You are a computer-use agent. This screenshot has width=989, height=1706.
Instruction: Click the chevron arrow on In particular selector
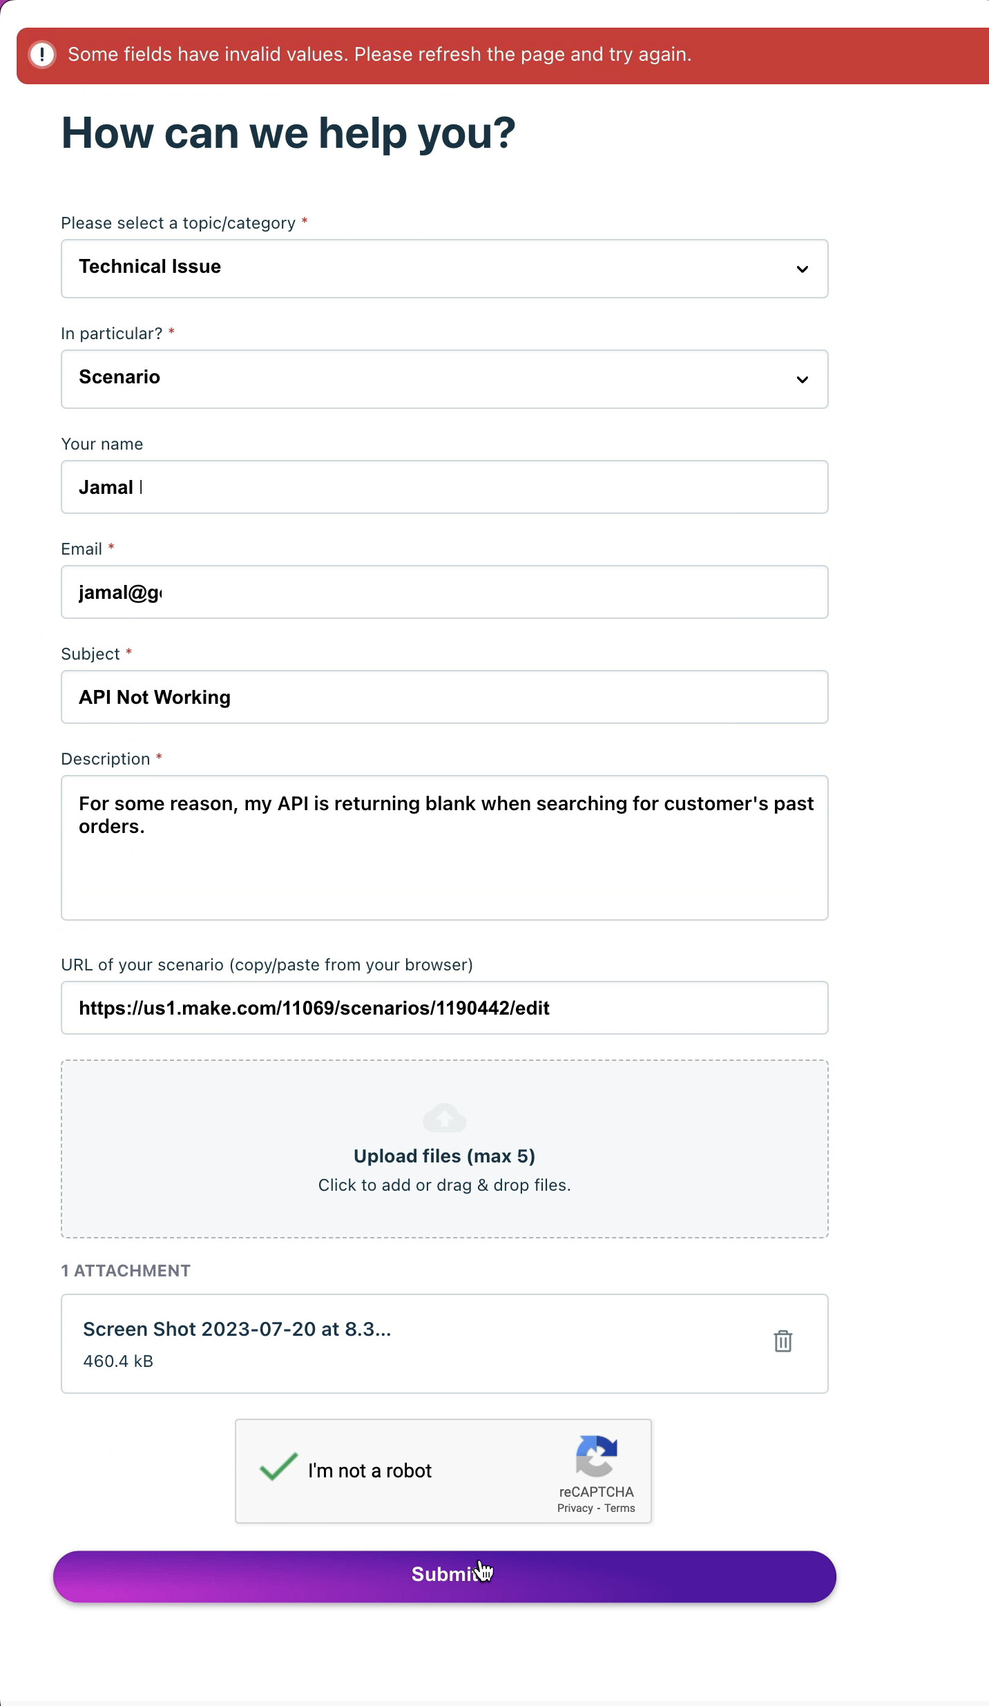(x=802, y=380)
